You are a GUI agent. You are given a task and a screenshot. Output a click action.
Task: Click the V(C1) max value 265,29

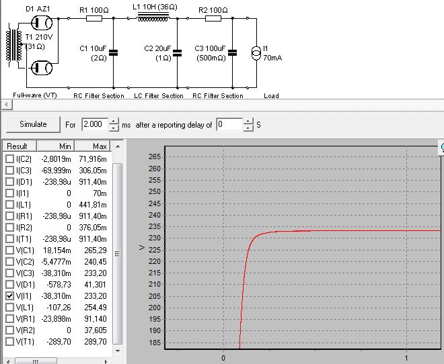click(96, 251)
